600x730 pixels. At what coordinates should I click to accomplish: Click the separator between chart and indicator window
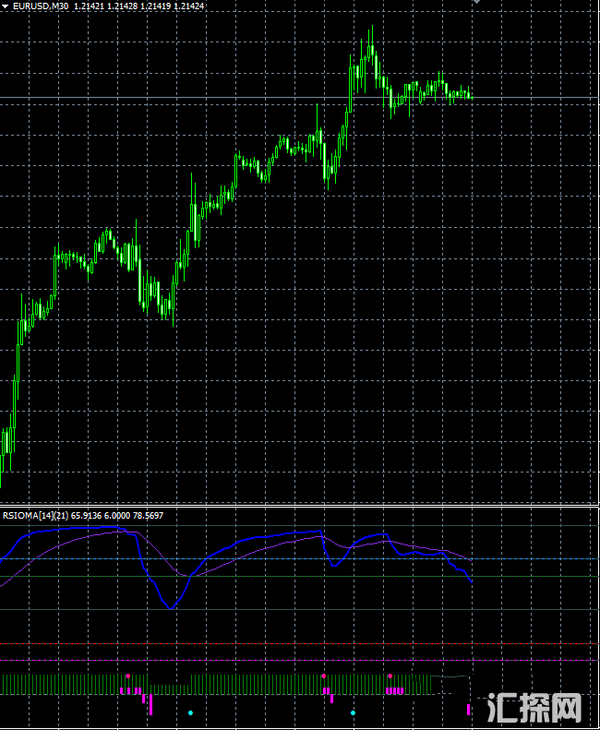pos(300,506)
